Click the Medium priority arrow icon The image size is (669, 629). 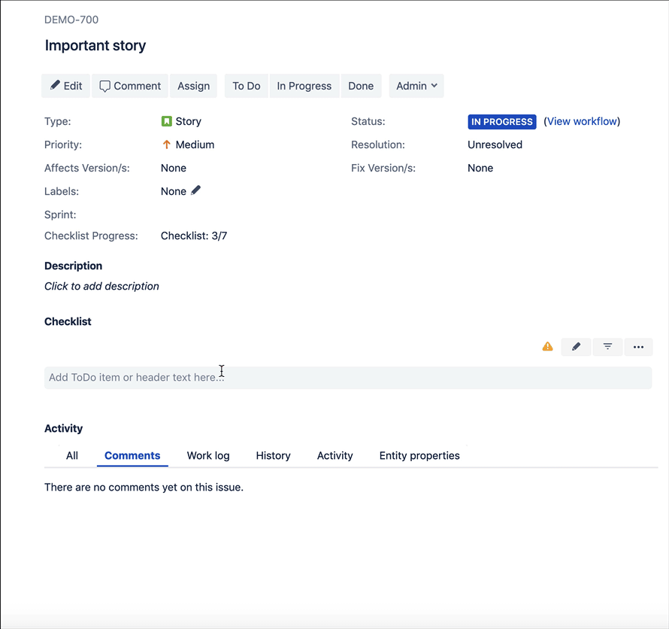[x=165, y=144]
